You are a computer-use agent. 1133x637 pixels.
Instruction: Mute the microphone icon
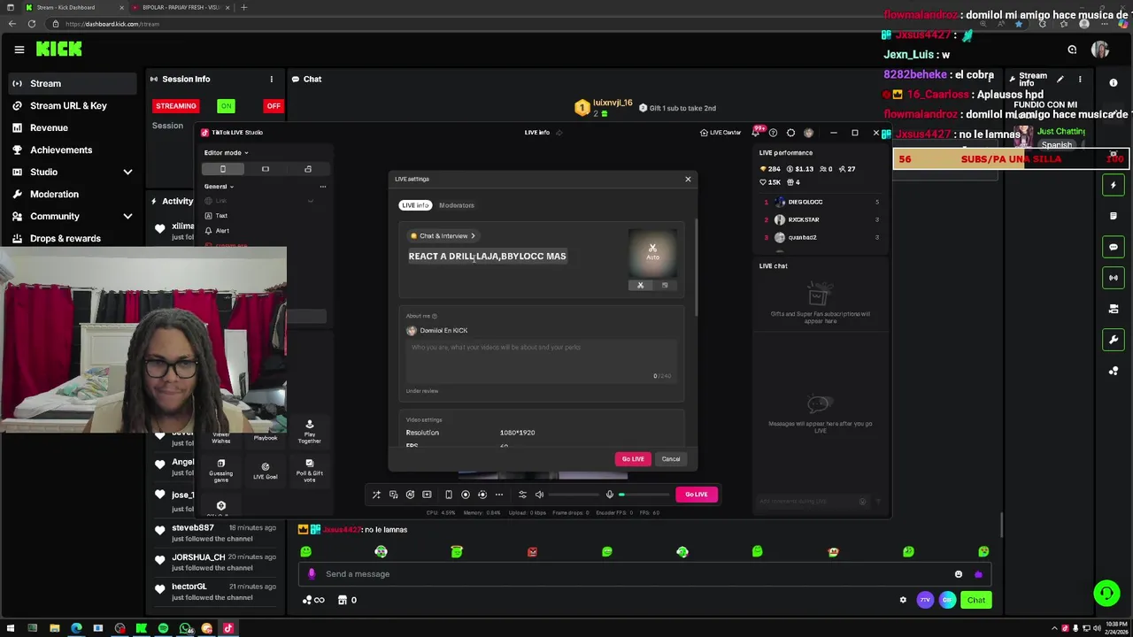click(610, 495)
